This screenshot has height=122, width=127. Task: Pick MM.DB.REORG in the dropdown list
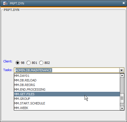pos(67,85)
